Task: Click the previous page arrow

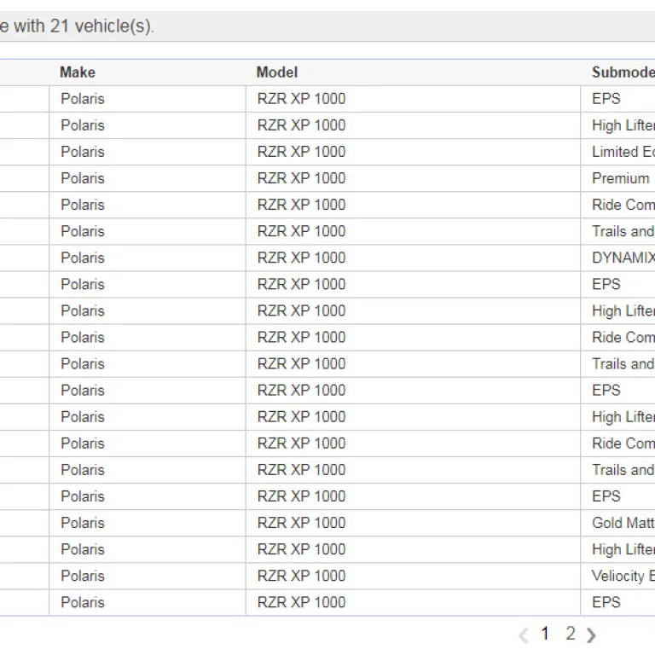Action: tap(524, 635)
